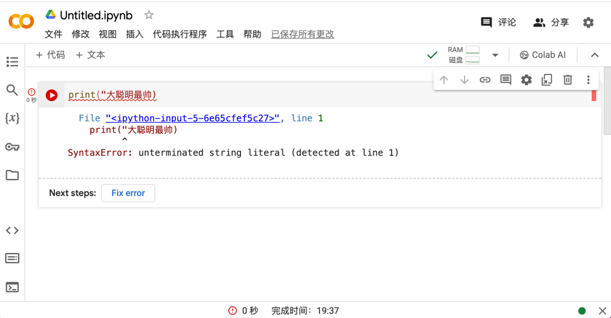This screenshot has height=318, width=611.
Task: Click the Fix error button
Action: point(128,193)
